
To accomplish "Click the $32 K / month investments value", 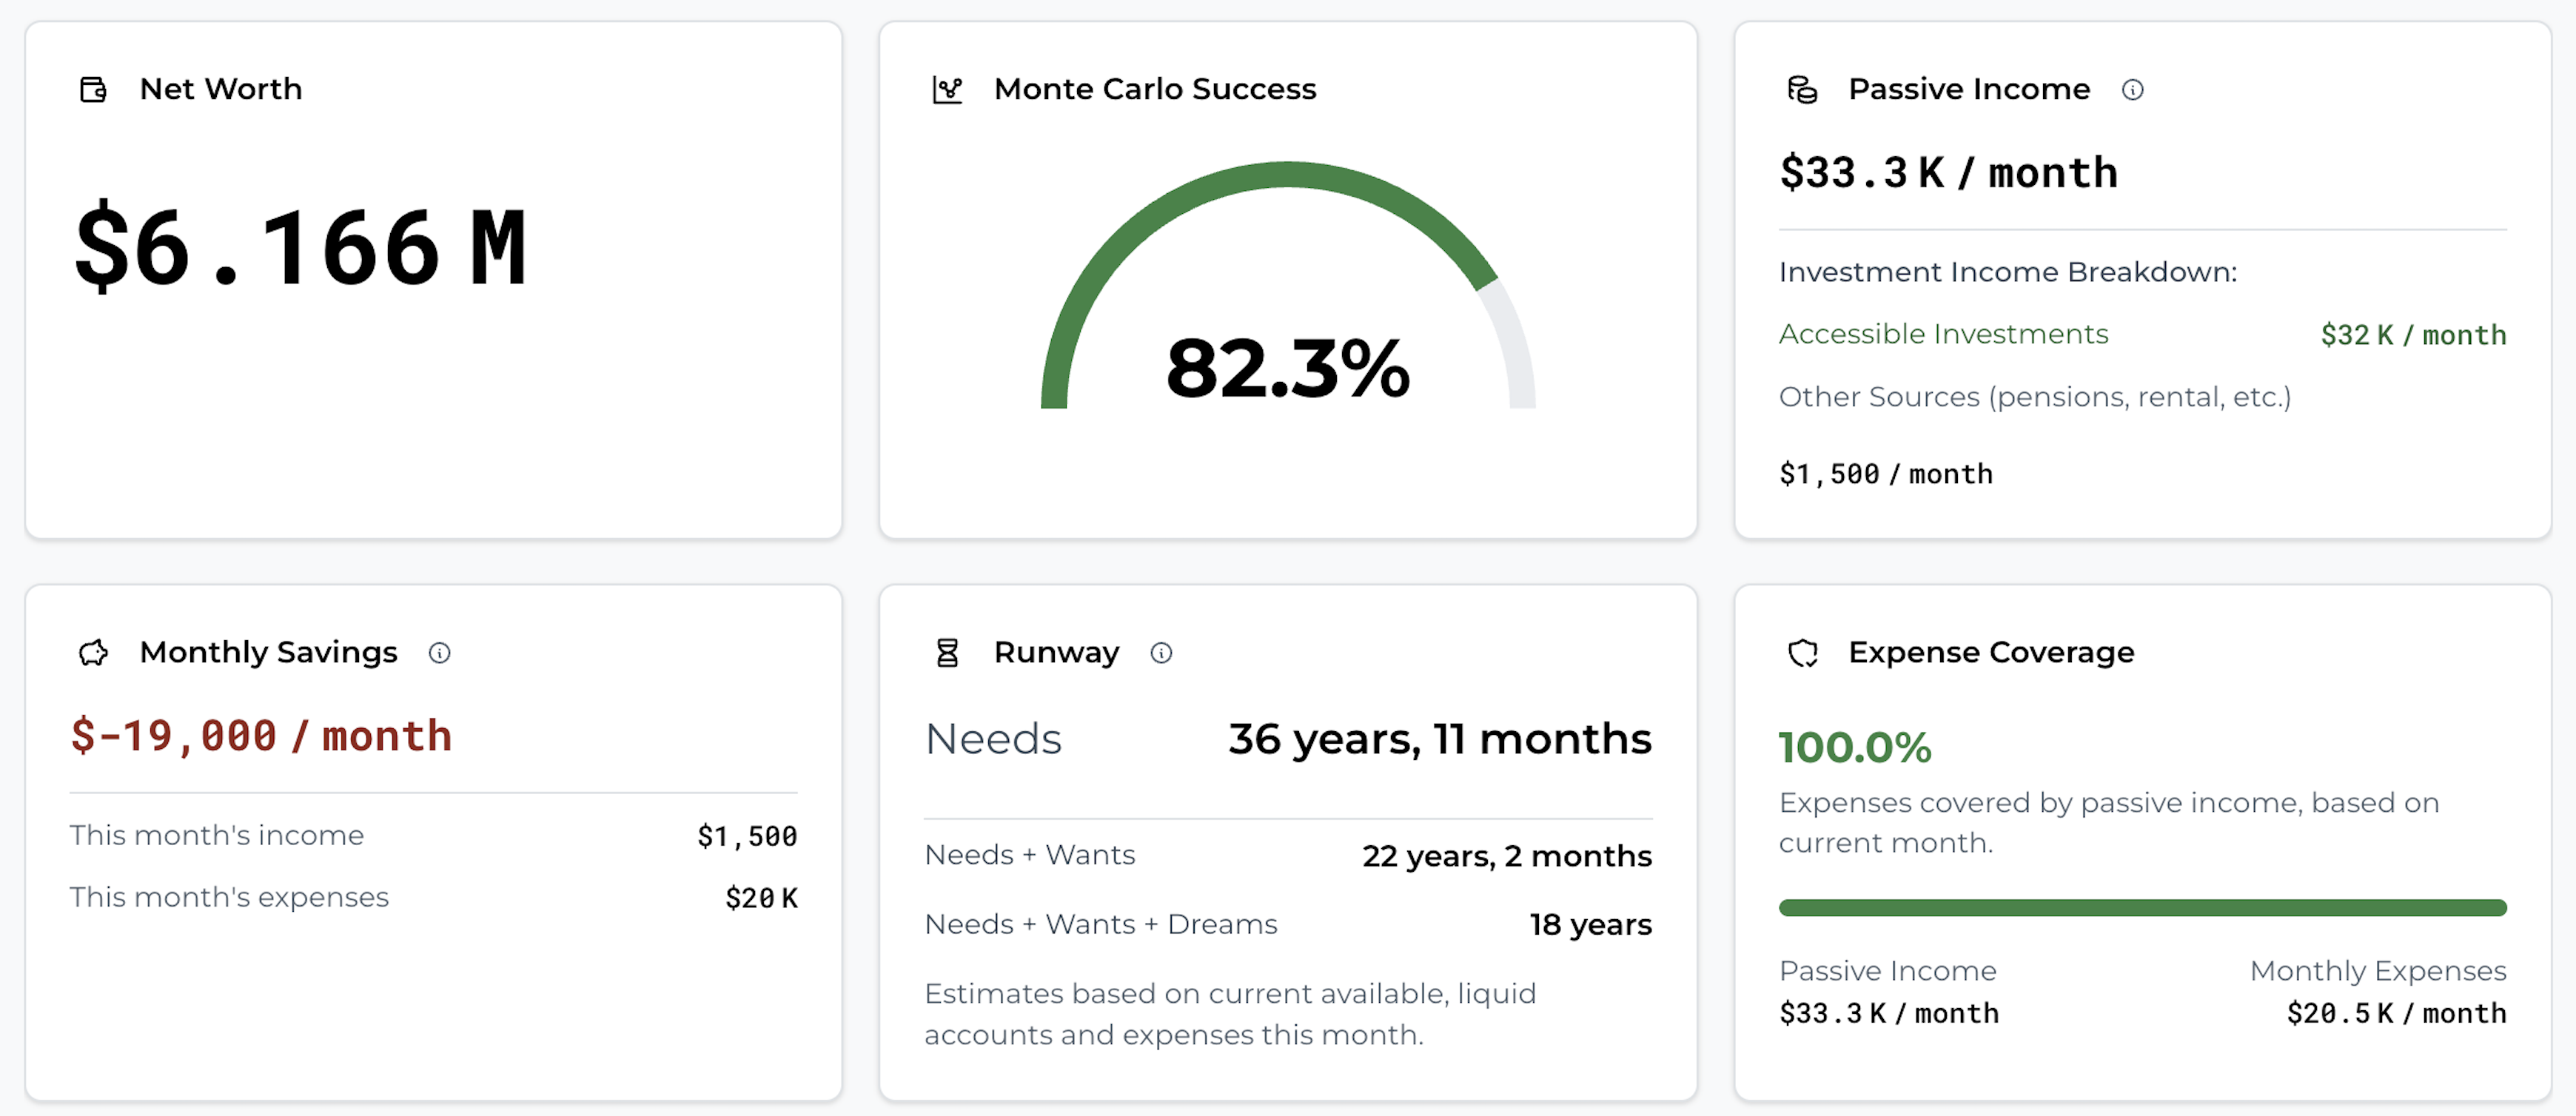I will pyautogui.click(x=2413, y=335).
